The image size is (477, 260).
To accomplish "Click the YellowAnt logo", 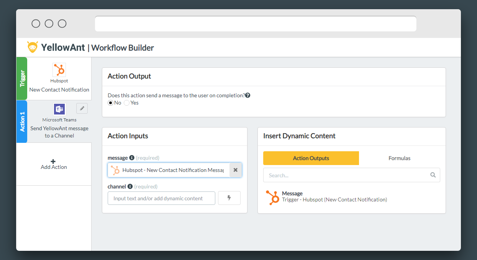I will click(33, 47).
